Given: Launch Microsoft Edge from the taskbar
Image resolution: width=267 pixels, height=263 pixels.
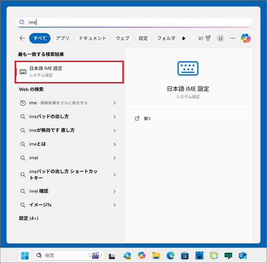Looking at the screenshot, I should point(170,256).
